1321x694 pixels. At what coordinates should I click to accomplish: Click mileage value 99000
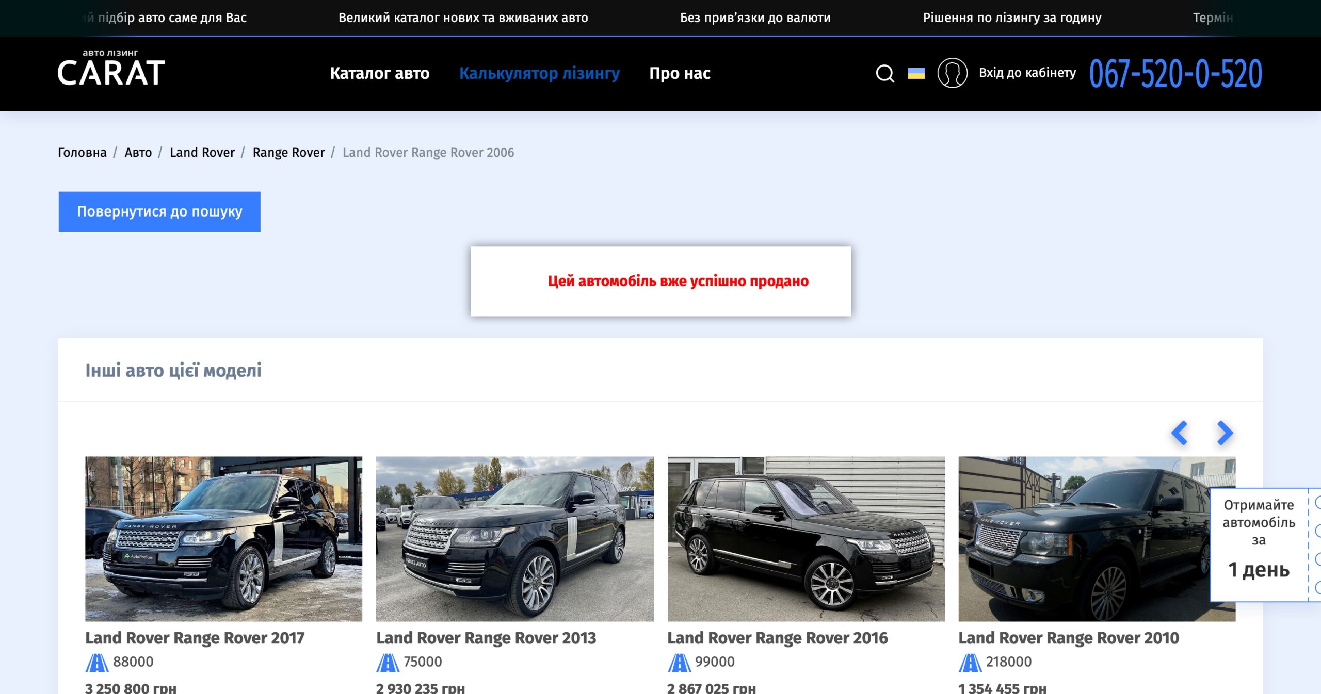[x=715, y=662]
